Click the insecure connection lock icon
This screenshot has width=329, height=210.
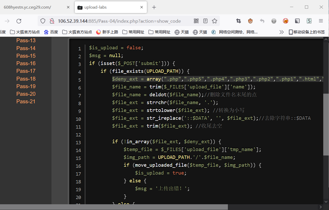pos(52,21)
